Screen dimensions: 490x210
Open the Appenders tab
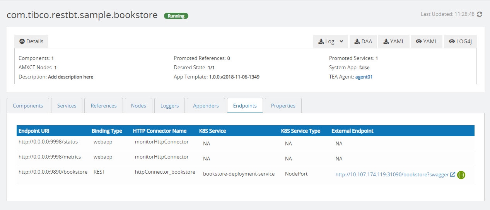[x=206, y=106]
